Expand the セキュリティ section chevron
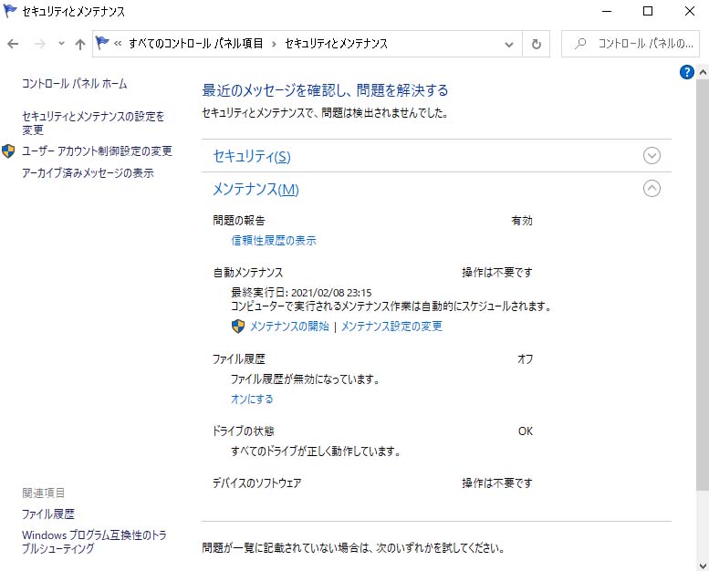Viewport: 709px width, 571px height. click(652, 155)
